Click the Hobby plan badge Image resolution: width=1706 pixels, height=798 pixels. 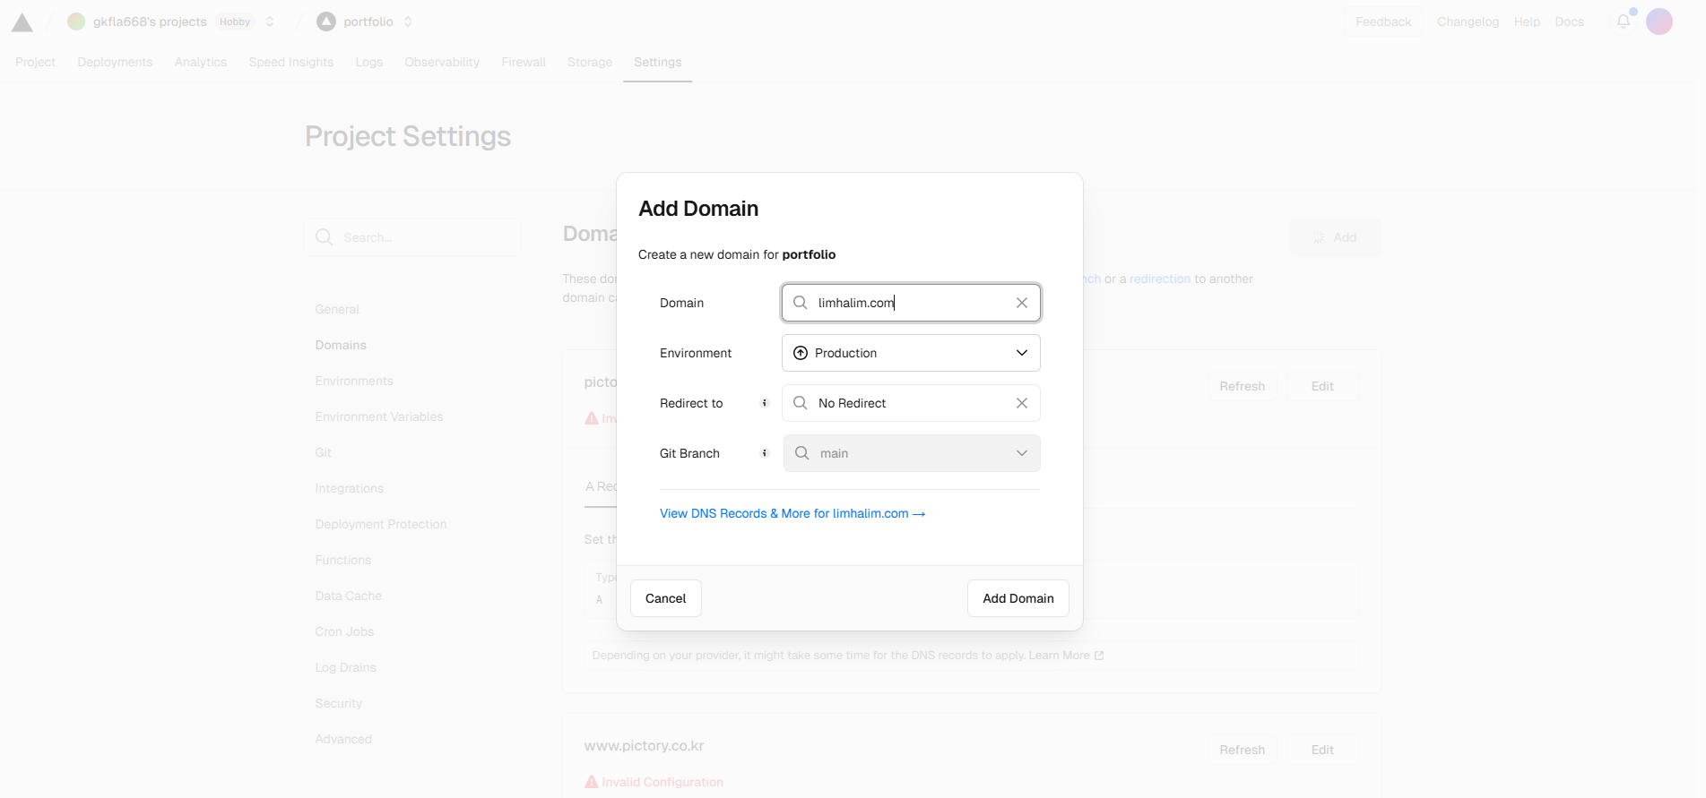235,21
